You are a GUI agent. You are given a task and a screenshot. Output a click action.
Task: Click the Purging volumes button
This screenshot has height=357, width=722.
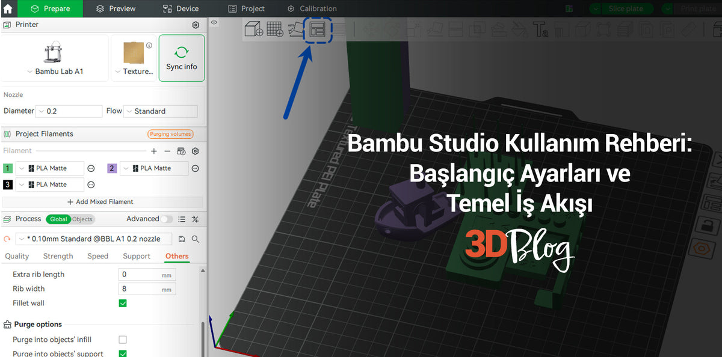pyautogui.click(x=170, y=134)
